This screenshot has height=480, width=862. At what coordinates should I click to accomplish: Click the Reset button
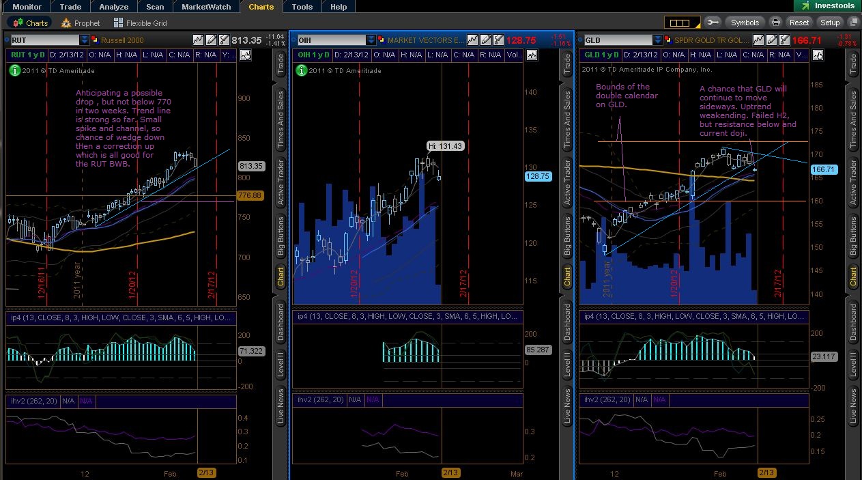[799, 23]
